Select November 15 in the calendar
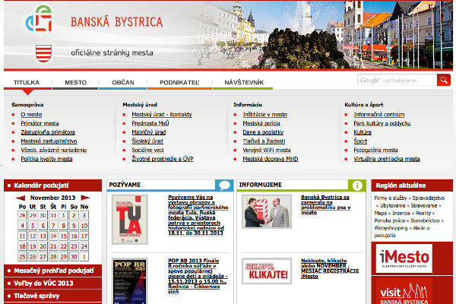Screen dimensions: 456x304 (x=64, y=236)
